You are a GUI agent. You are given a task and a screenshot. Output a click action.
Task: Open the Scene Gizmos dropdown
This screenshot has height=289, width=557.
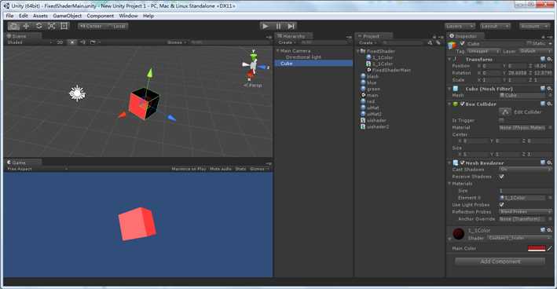point(177,42)
